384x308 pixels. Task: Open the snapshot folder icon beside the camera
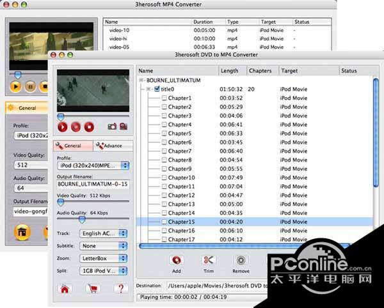point(124,127)
